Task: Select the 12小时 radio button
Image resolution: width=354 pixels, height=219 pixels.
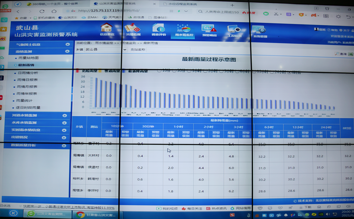Action: (254, 72)
